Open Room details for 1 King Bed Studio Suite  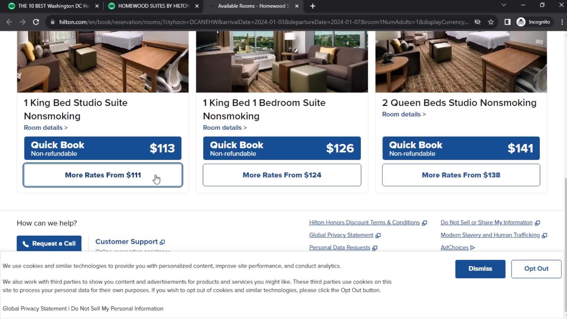pos(46,127)
